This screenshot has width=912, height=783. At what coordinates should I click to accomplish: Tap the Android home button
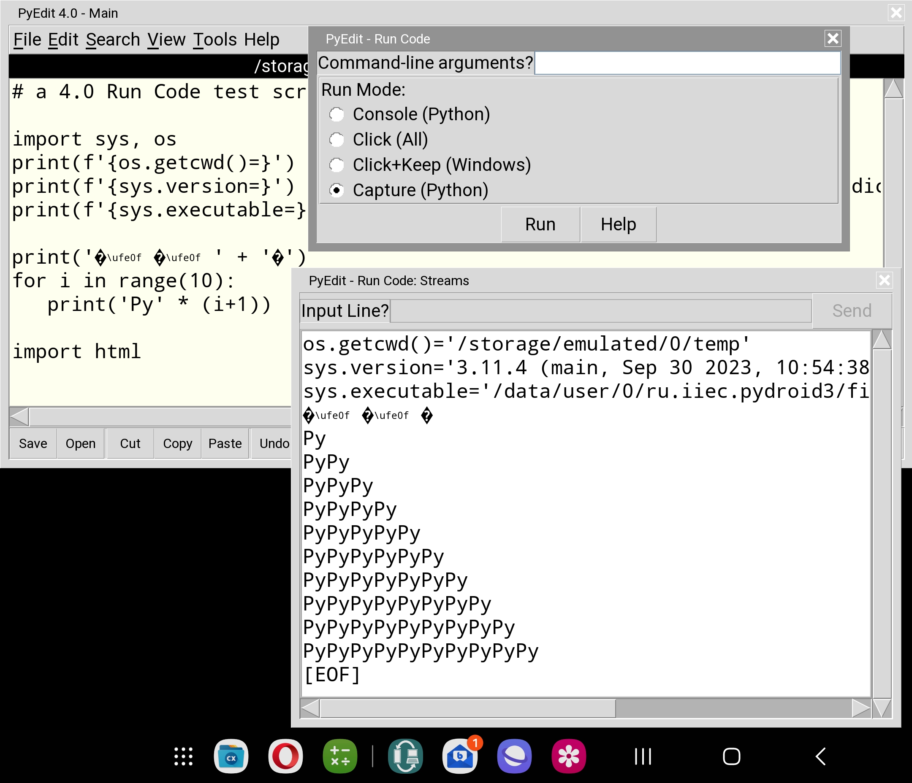(x=732, y=756)
